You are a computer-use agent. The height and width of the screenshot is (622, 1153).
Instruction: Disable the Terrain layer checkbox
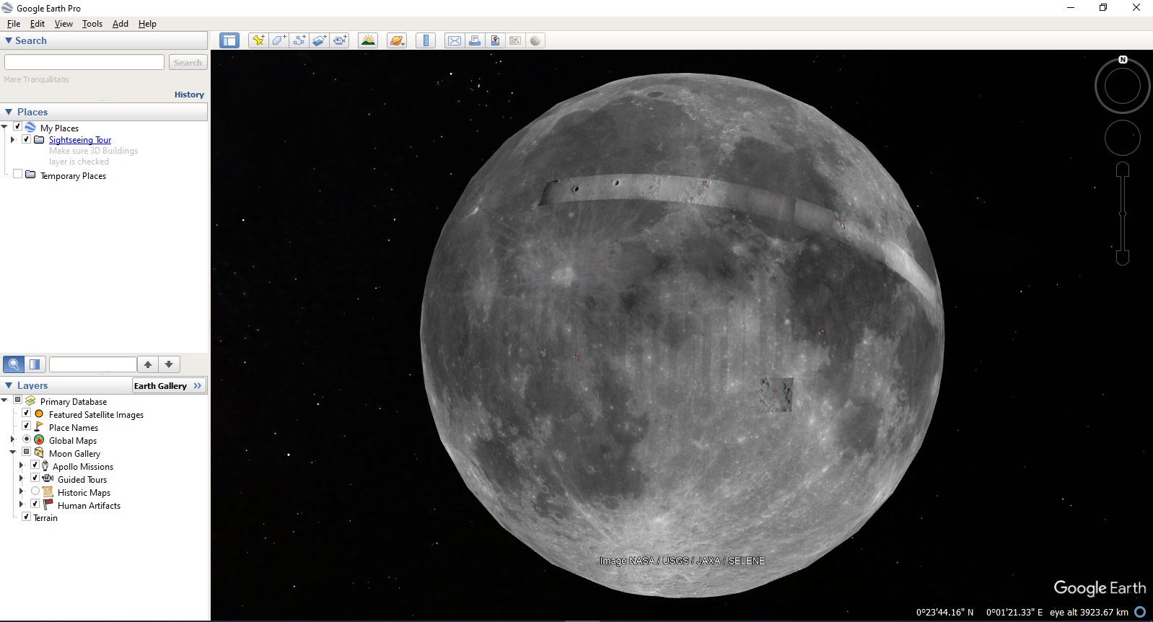coord(27,517)
